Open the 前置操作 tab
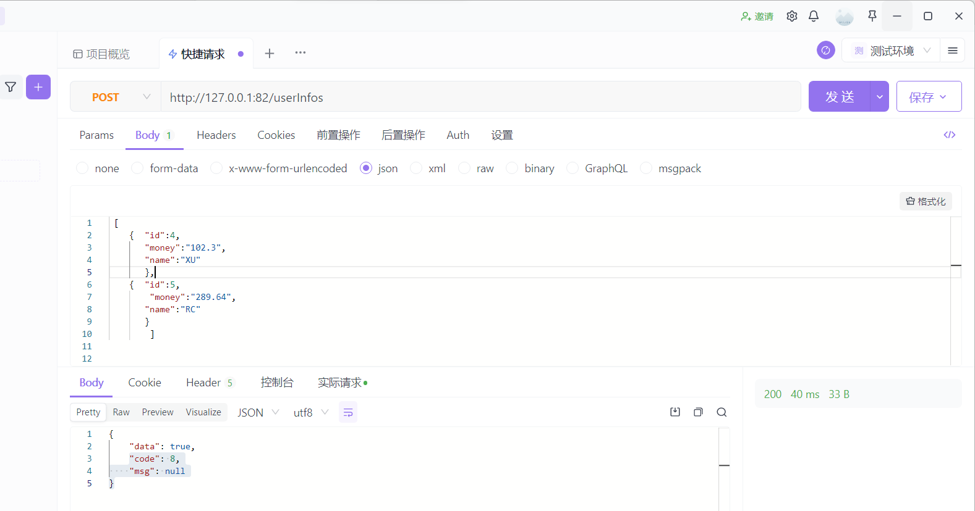The height and width of the screenshot is (511, 975). (x=338, y=135)
